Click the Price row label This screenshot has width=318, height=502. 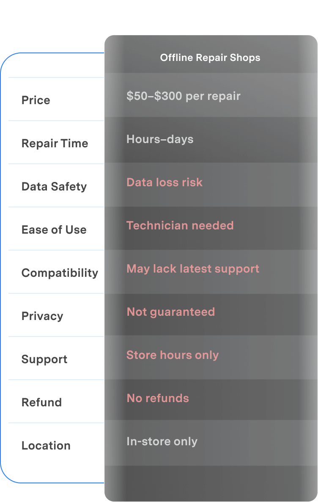[x=36, y=100]
